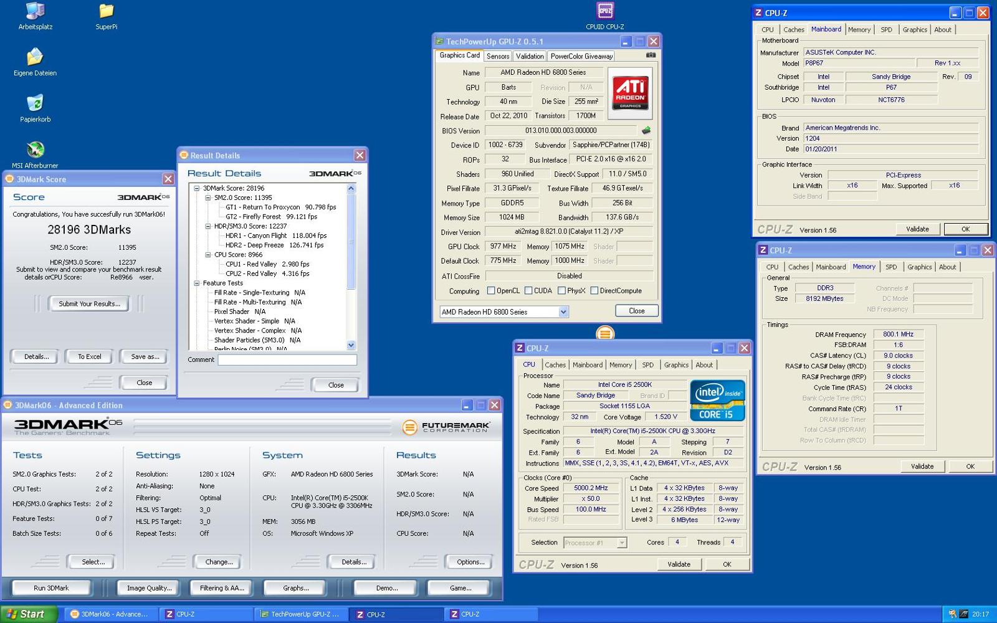Switch to the Sensors tab in GPU-Z
This screenshot has width=997, height=623.
click(498, 56)
